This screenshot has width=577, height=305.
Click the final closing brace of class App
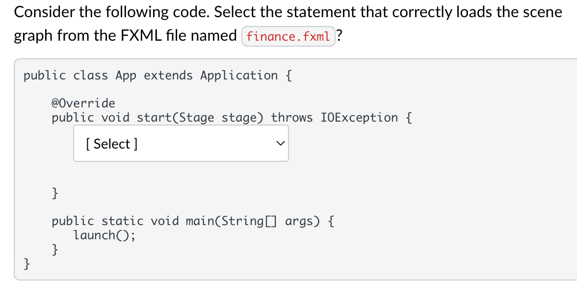[x=26, y=264]
